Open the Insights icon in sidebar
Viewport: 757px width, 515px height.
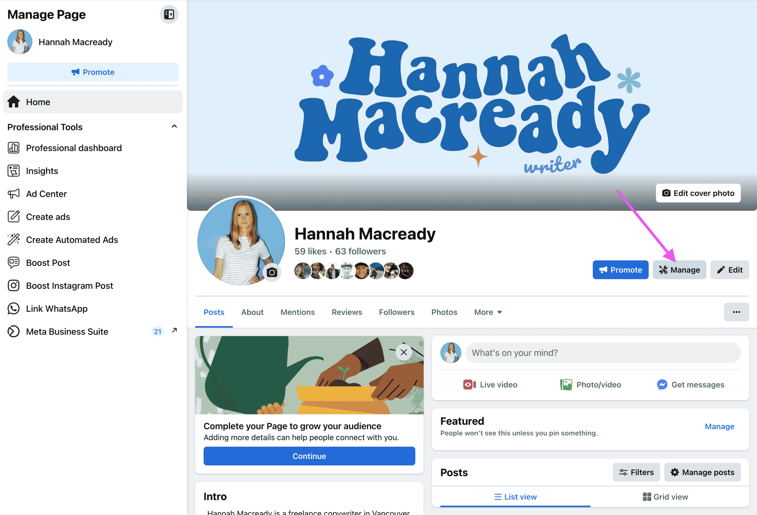14,171
